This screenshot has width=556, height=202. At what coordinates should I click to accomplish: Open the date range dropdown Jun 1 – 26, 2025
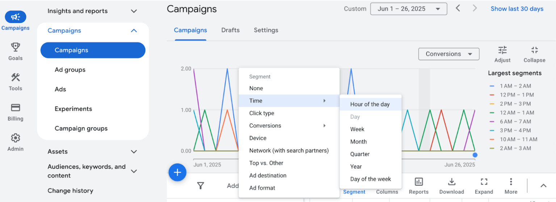(408, 9)
